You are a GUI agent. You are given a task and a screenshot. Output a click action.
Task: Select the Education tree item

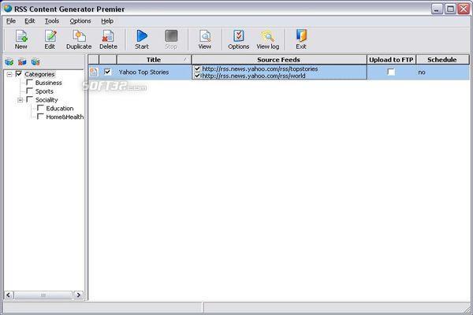pyautogui.click(x=60, y=108)
